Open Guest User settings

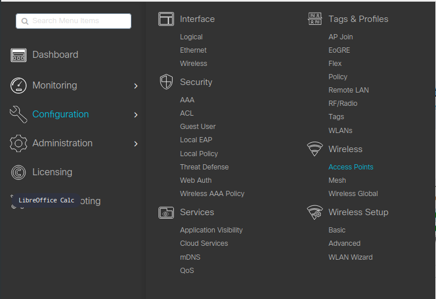tap(197, 127)
